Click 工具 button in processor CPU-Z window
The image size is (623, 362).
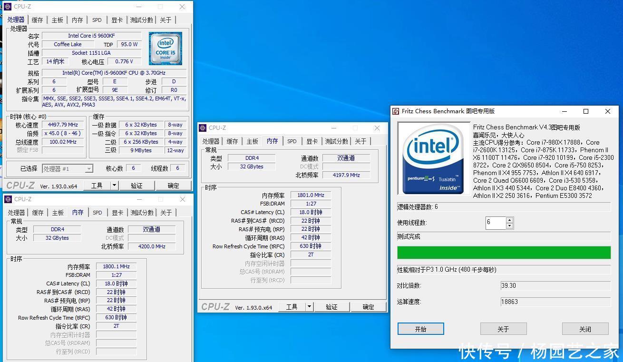coord(97,186)
